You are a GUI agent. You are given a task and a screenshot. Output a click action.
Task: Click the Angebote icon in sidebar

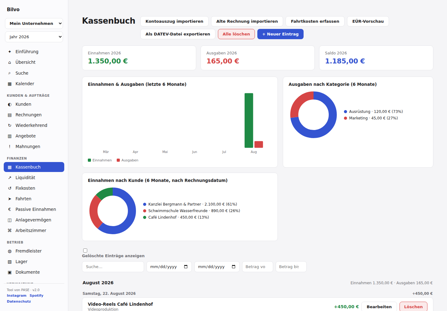coord(10,136)
